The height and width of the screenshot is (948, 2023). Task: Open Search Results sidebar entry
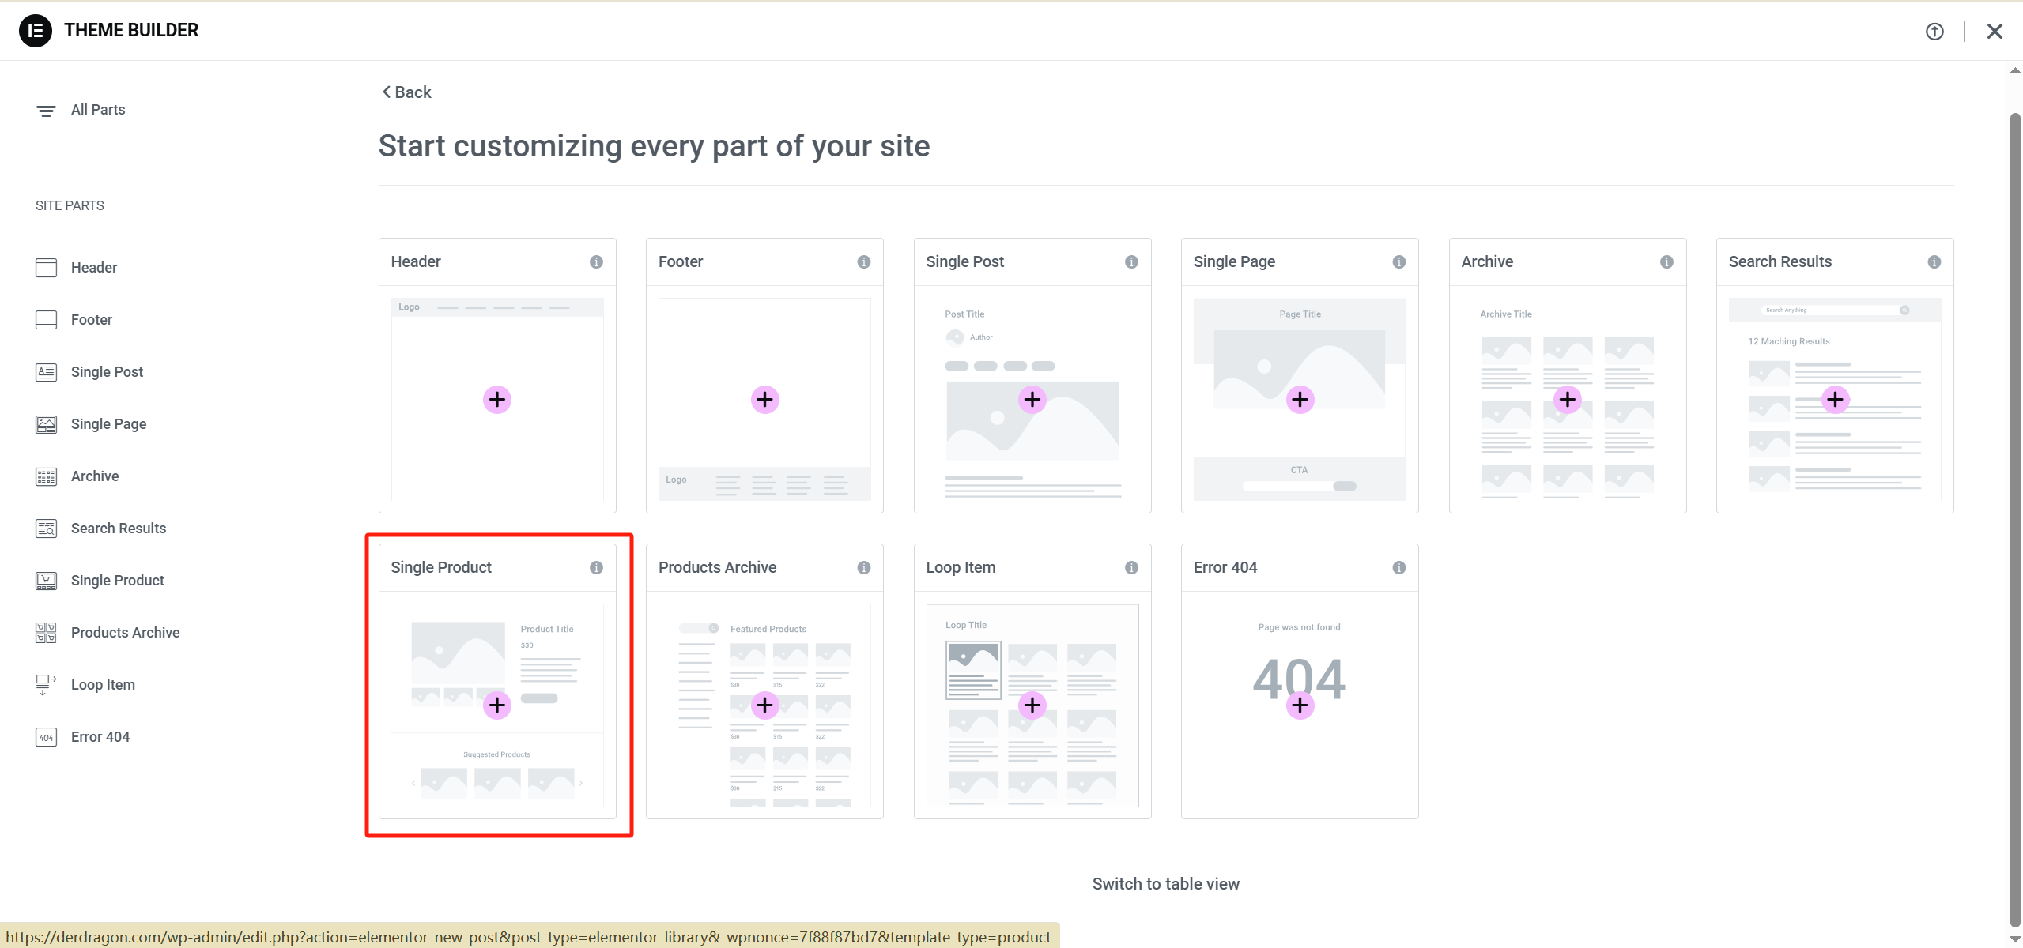click(x=119, y=529)
